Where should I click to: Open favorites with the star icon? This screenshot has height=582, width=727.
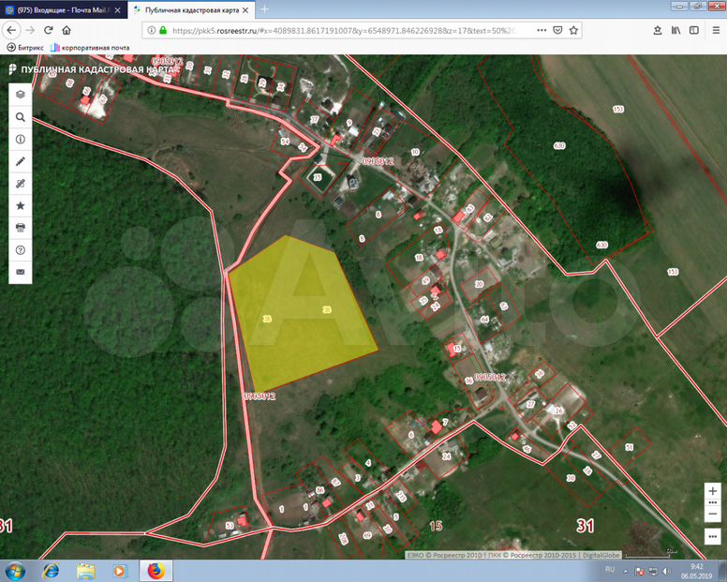point(21,205)
